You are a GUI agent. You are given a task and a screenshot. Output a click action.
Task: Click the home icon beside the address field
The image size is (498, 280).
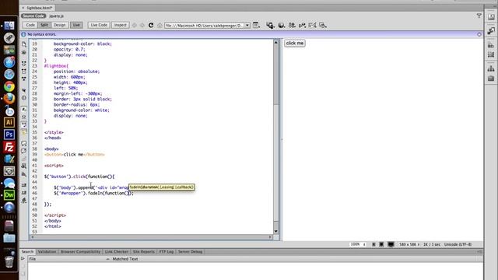(160, 25)
